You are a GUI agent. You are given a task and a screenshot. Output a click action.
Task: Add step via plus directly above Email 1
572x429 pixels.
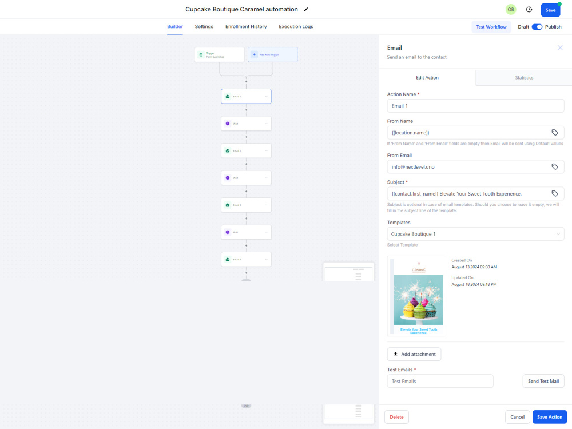(x=246, y=82)
